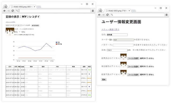Choose file for 結果良好のアイコン
This screenshot has height=103, width=171.
[x=133, y=58]
